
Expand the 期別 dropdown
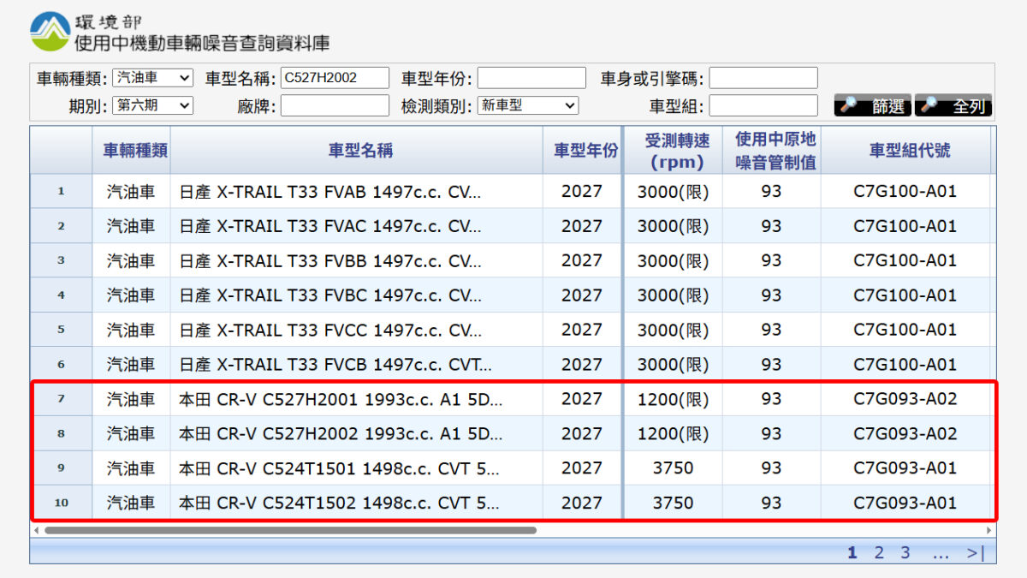click(x=153, y=105)
